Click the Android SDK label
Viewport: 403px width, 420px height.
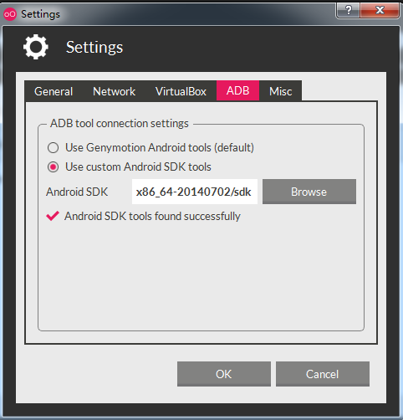coord(77,192)
